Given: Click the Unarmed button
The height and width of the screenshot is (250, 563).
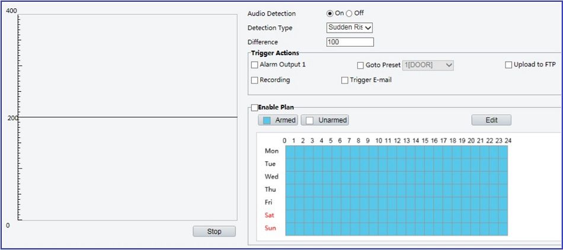Looking at the screenshot, I should click(325, 120).
